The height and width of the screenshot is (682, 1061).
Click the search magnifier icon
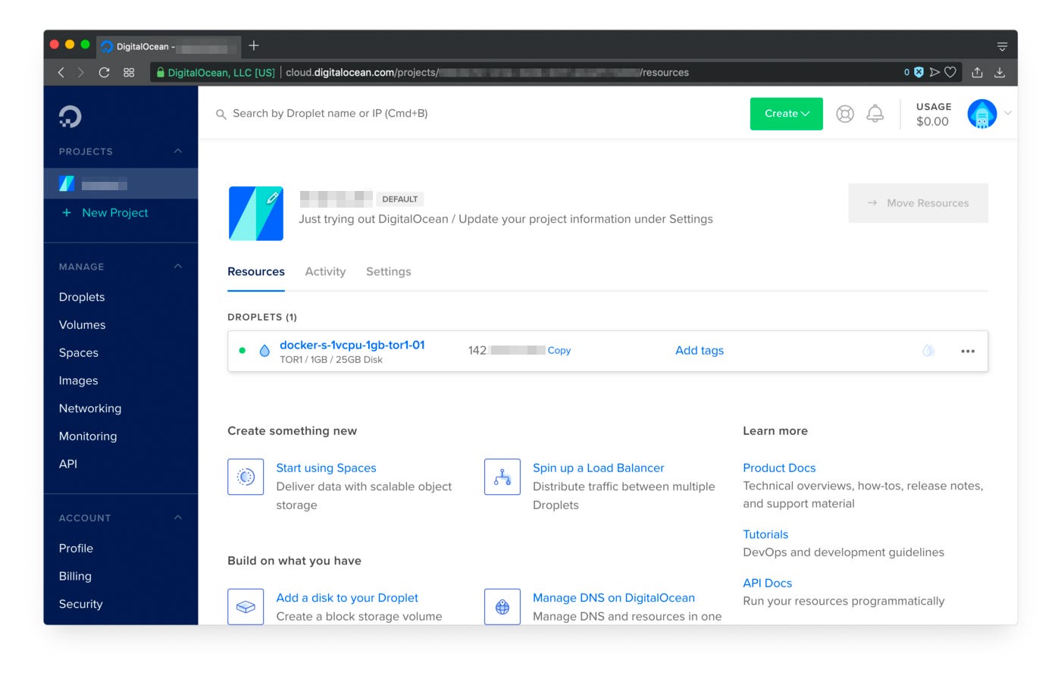(221, 114)
